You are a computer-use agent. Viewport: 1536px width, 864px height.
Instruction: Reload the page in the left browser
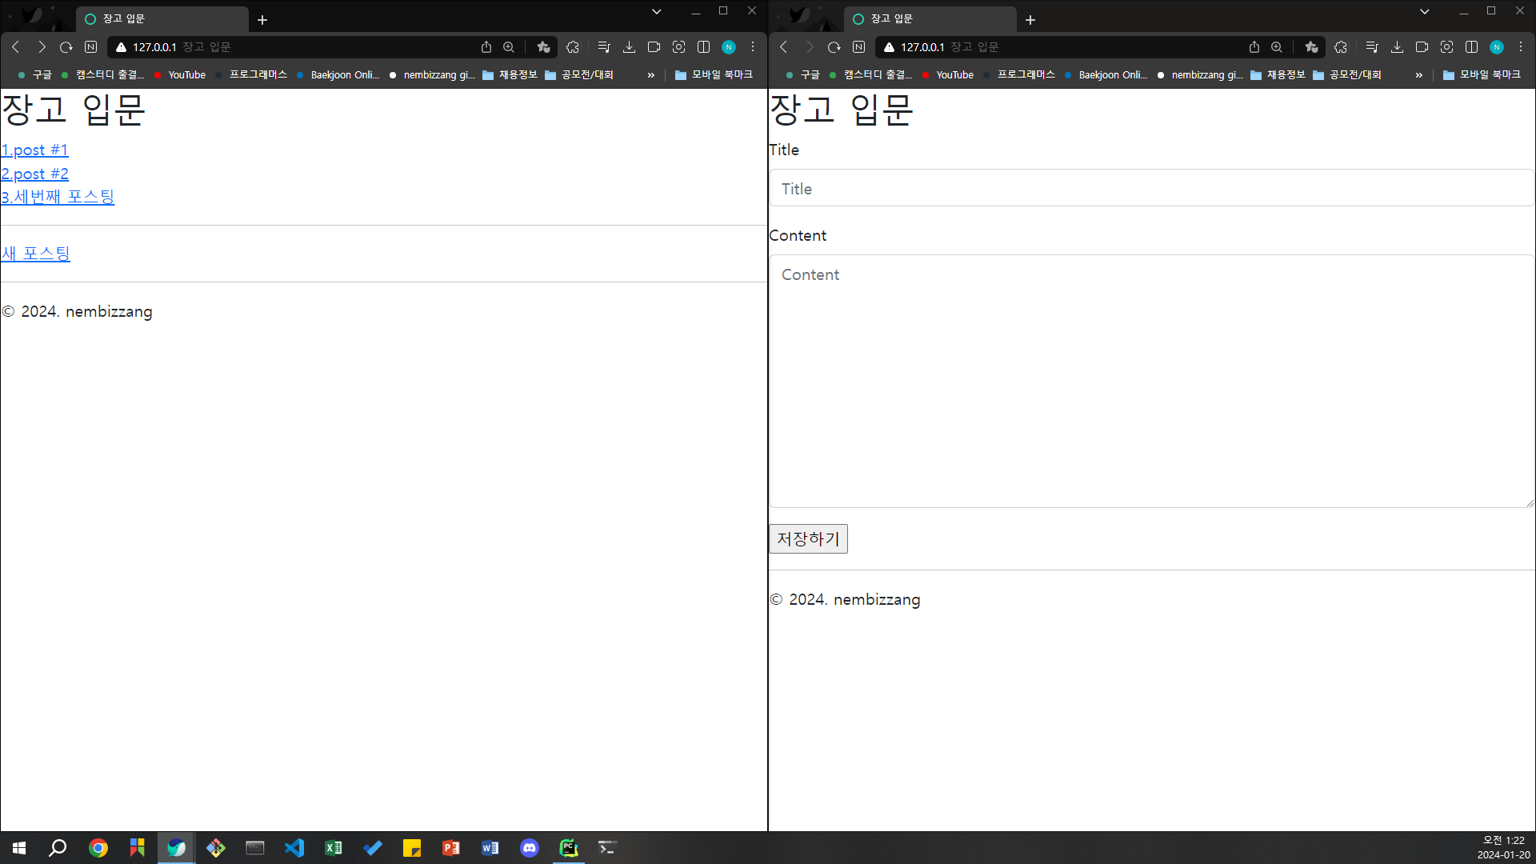(66, 47)
